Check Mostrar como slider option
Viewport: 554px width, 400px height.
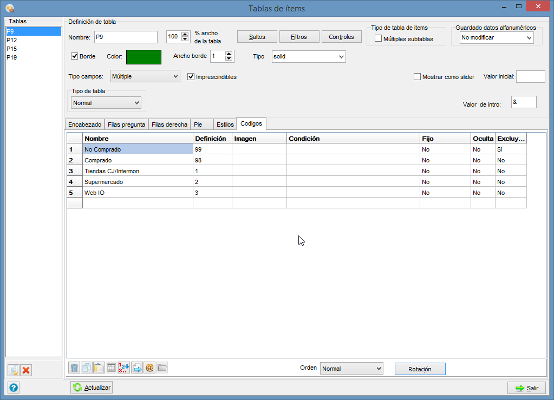pos(417,77)
